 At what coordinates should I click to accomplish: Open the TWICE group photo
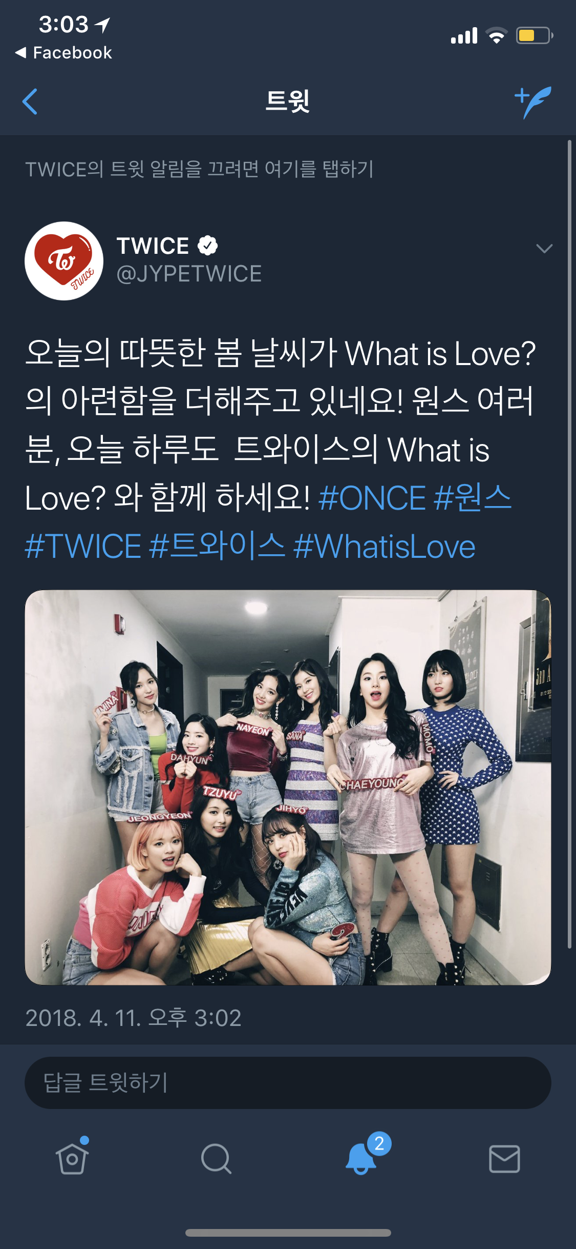(288, 787)
